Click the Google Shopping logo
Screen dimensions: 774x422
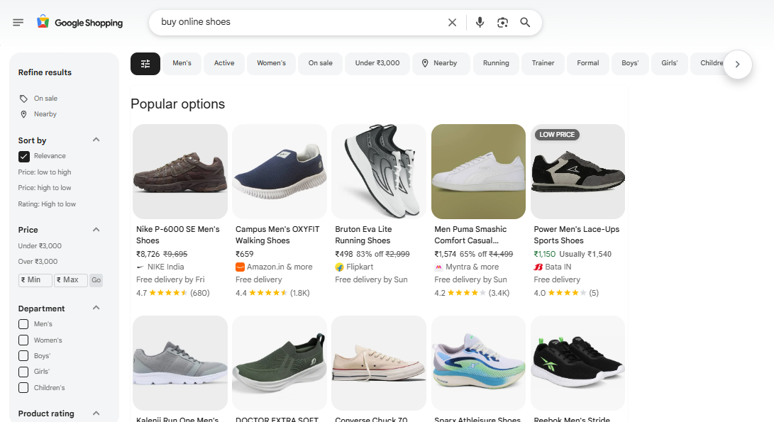(80, 22)
